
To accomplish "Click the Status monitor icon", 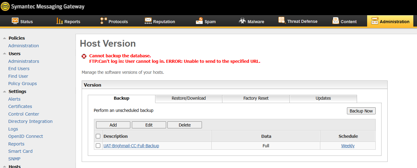I will (15, 21).
